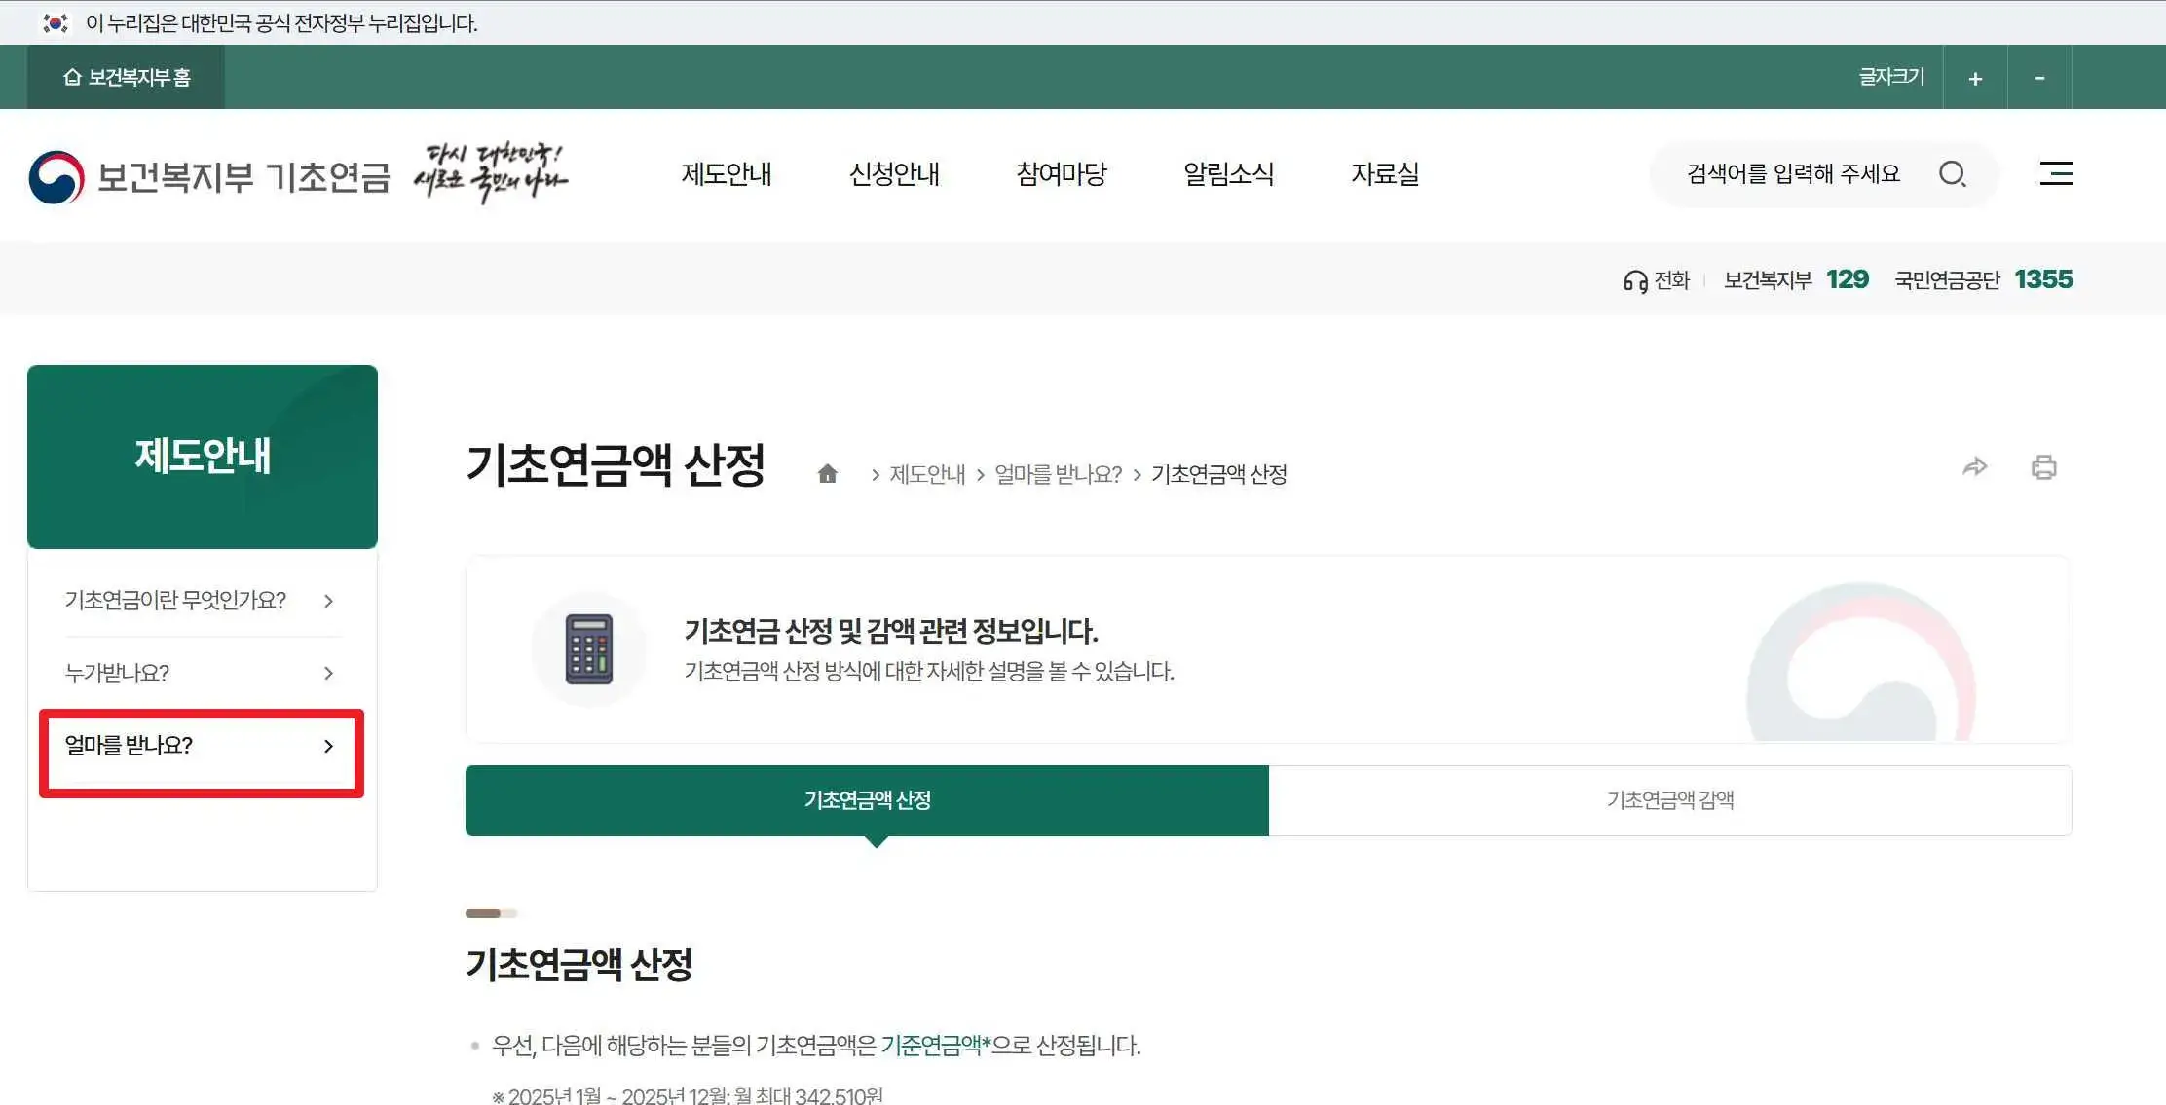Select the 기초연금액 산정 tab
This screenshot has height=1105, width=2166.
click(867, 800)
